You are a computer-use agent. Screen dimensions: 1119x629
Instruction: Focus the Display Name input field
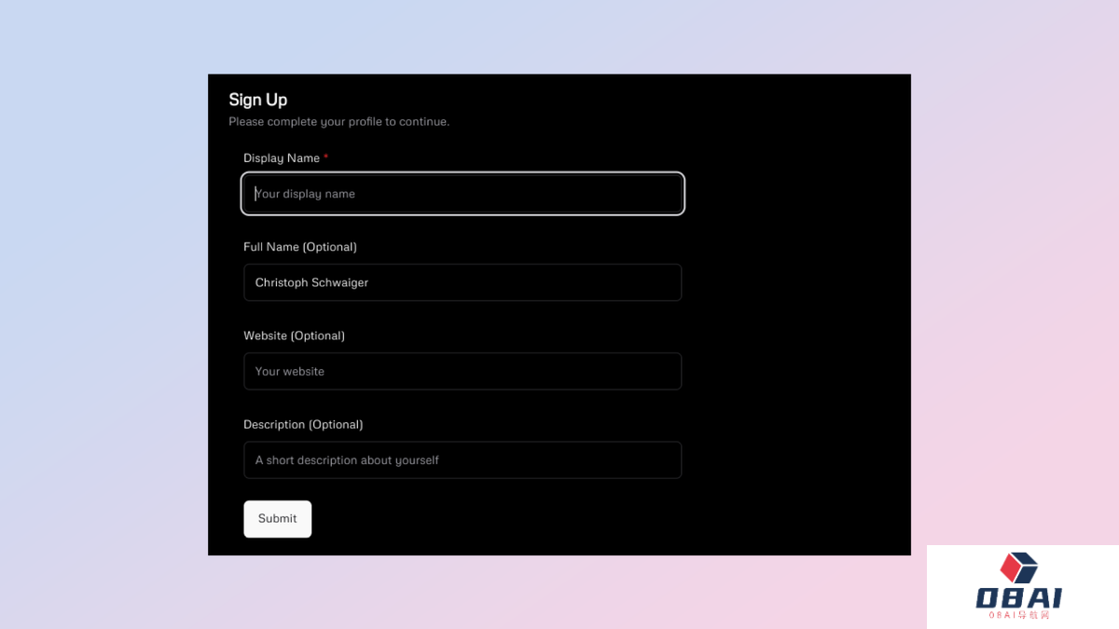pos(463,194)
